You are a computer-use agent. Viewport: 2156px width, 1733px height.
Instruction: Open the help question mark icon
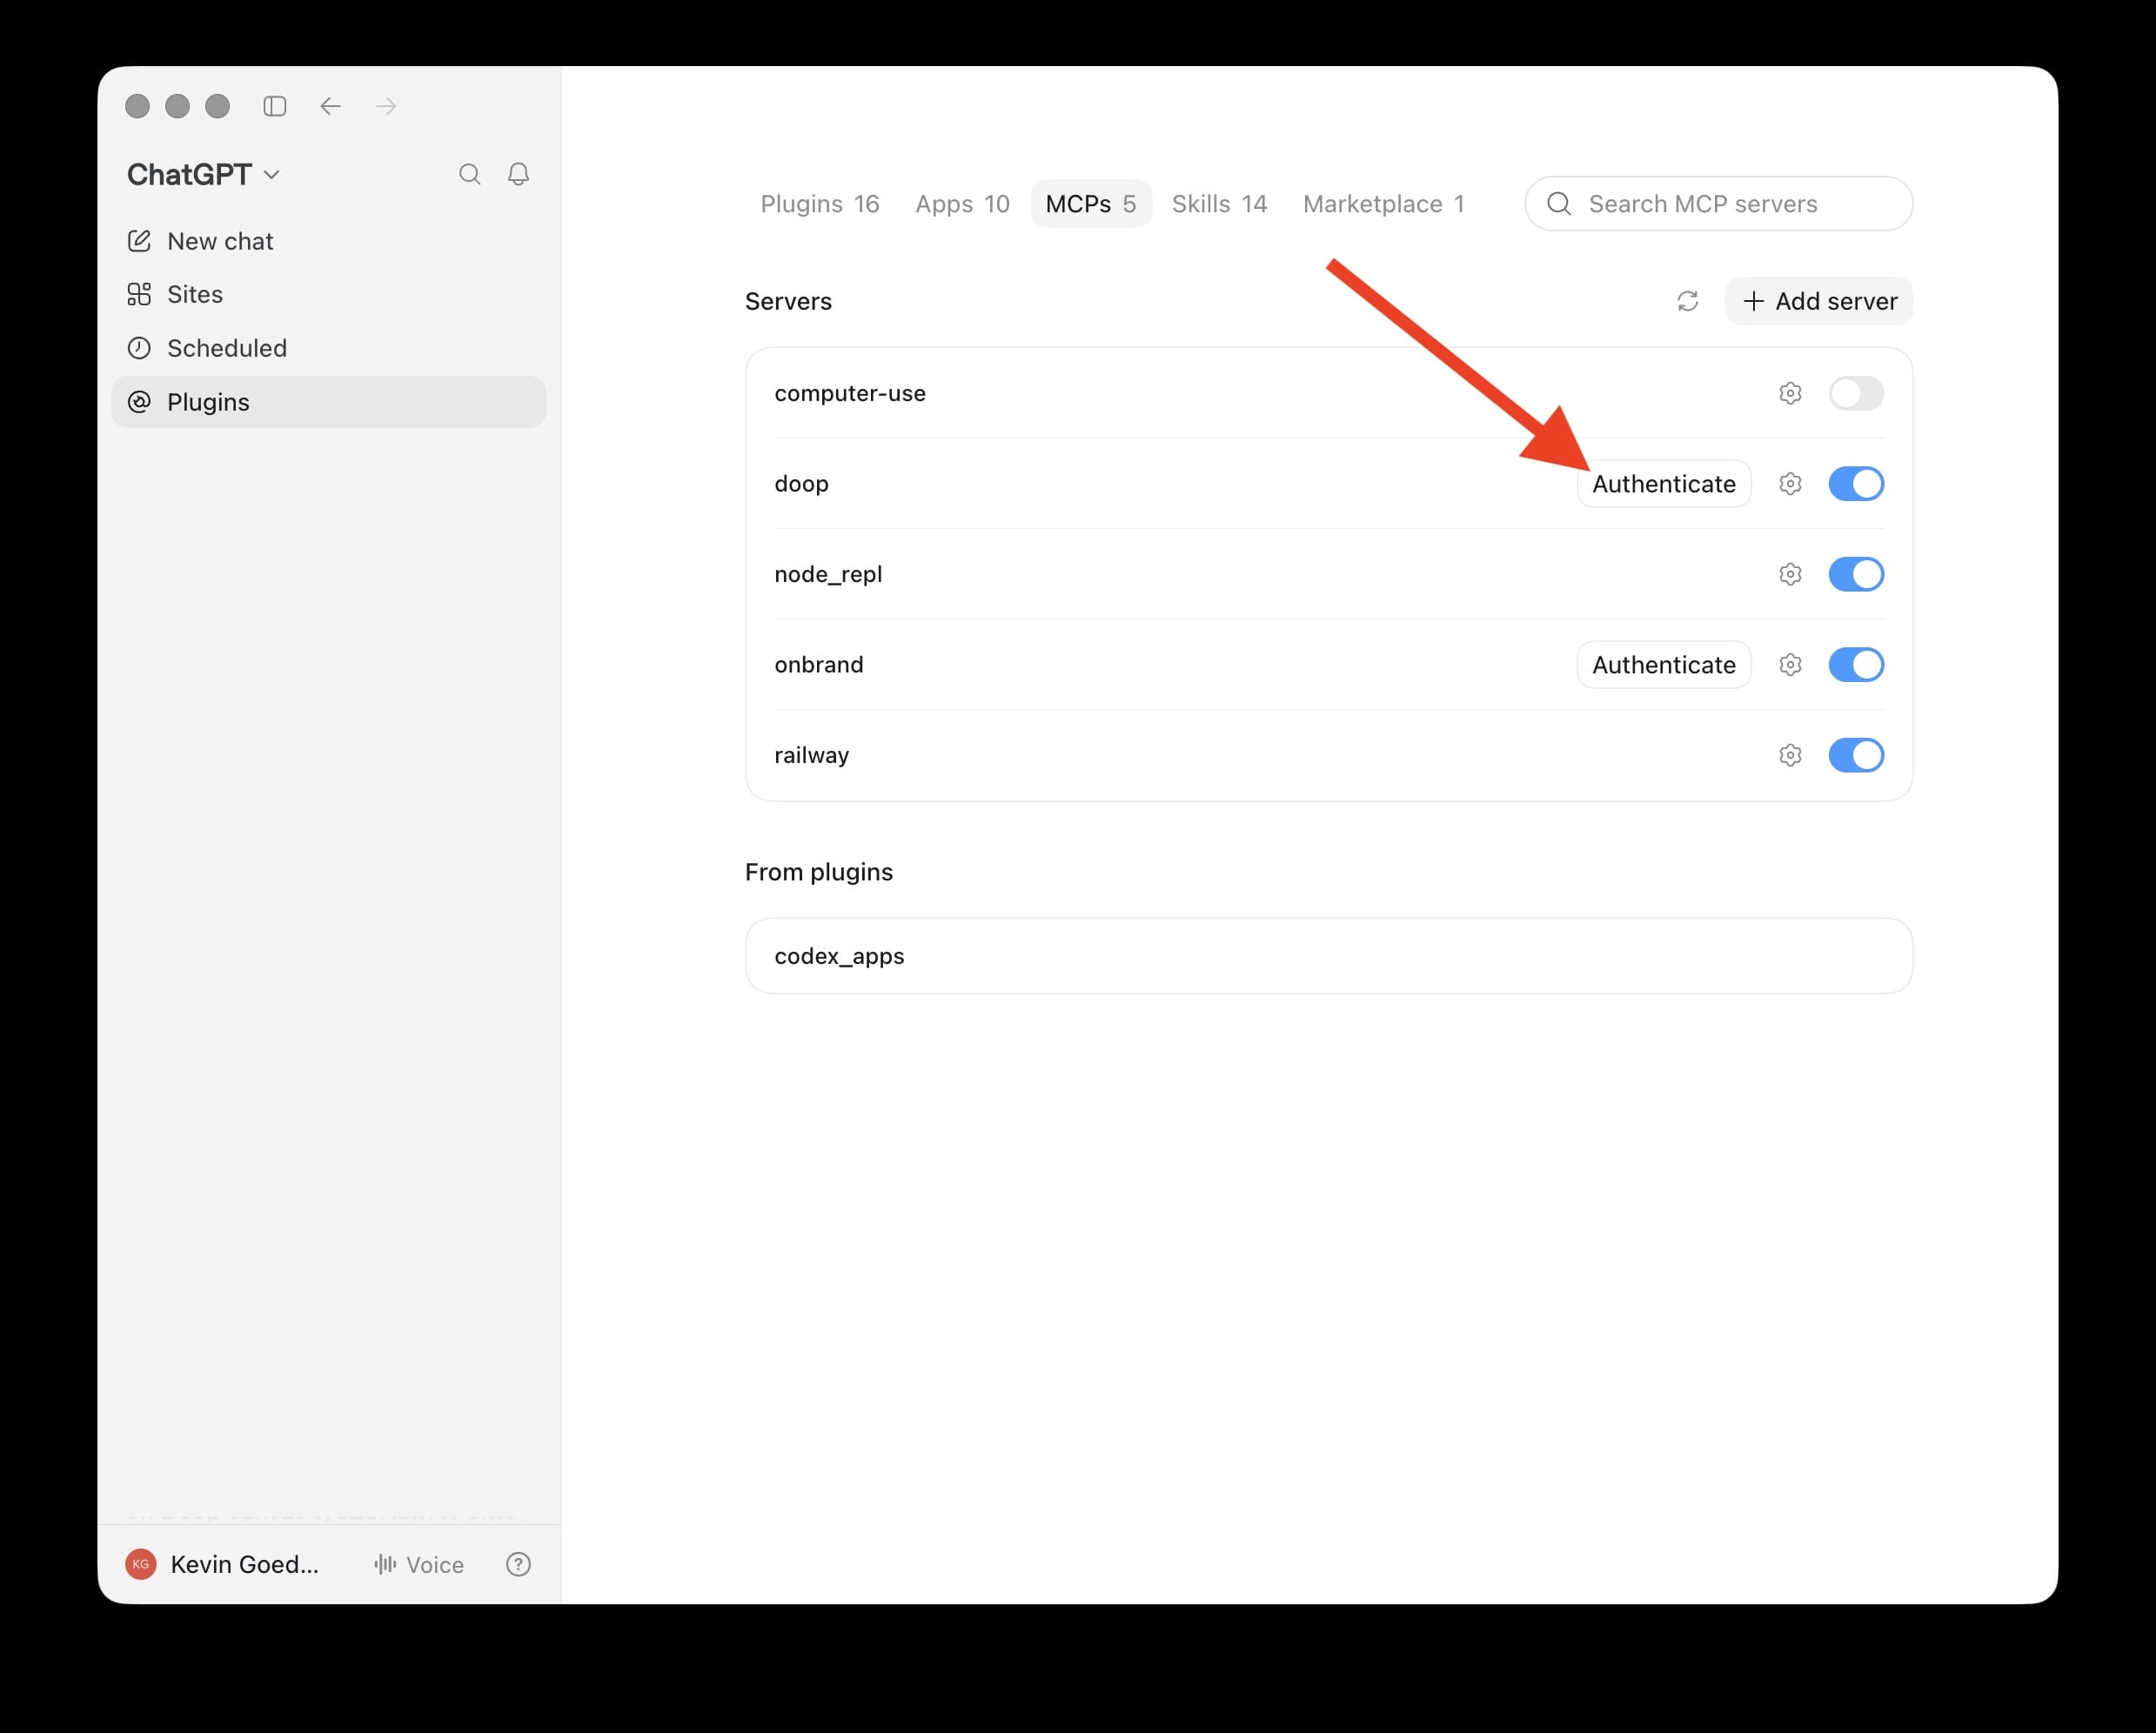[x=518, y=1564]
